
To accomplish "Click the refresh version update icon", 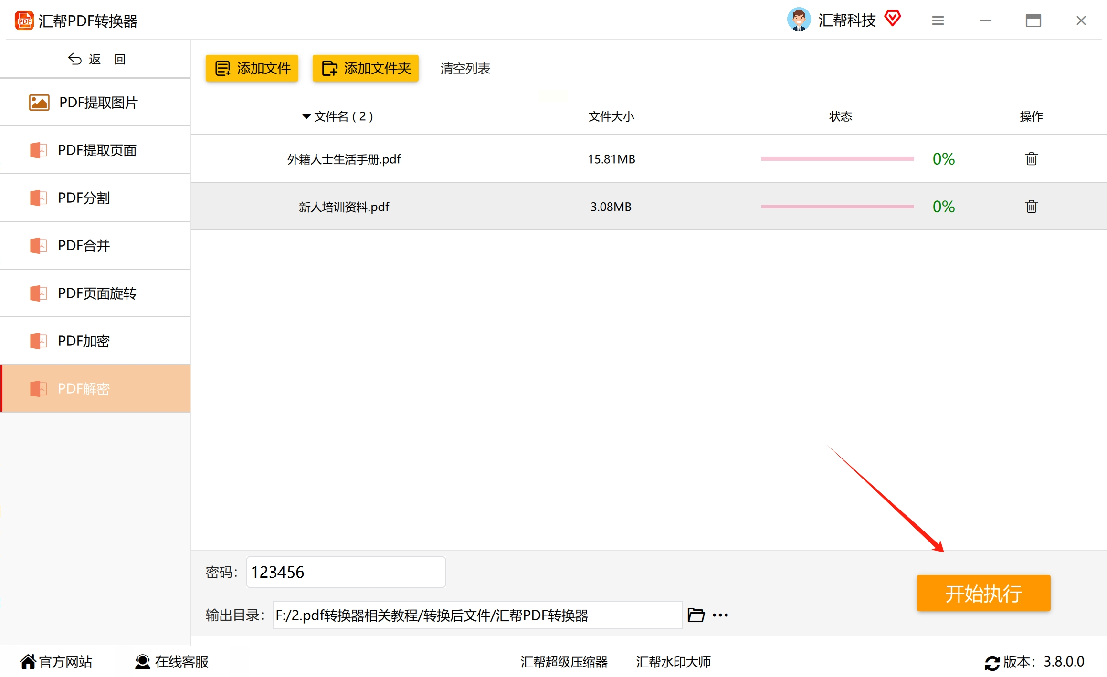I will tap(992, 663).
